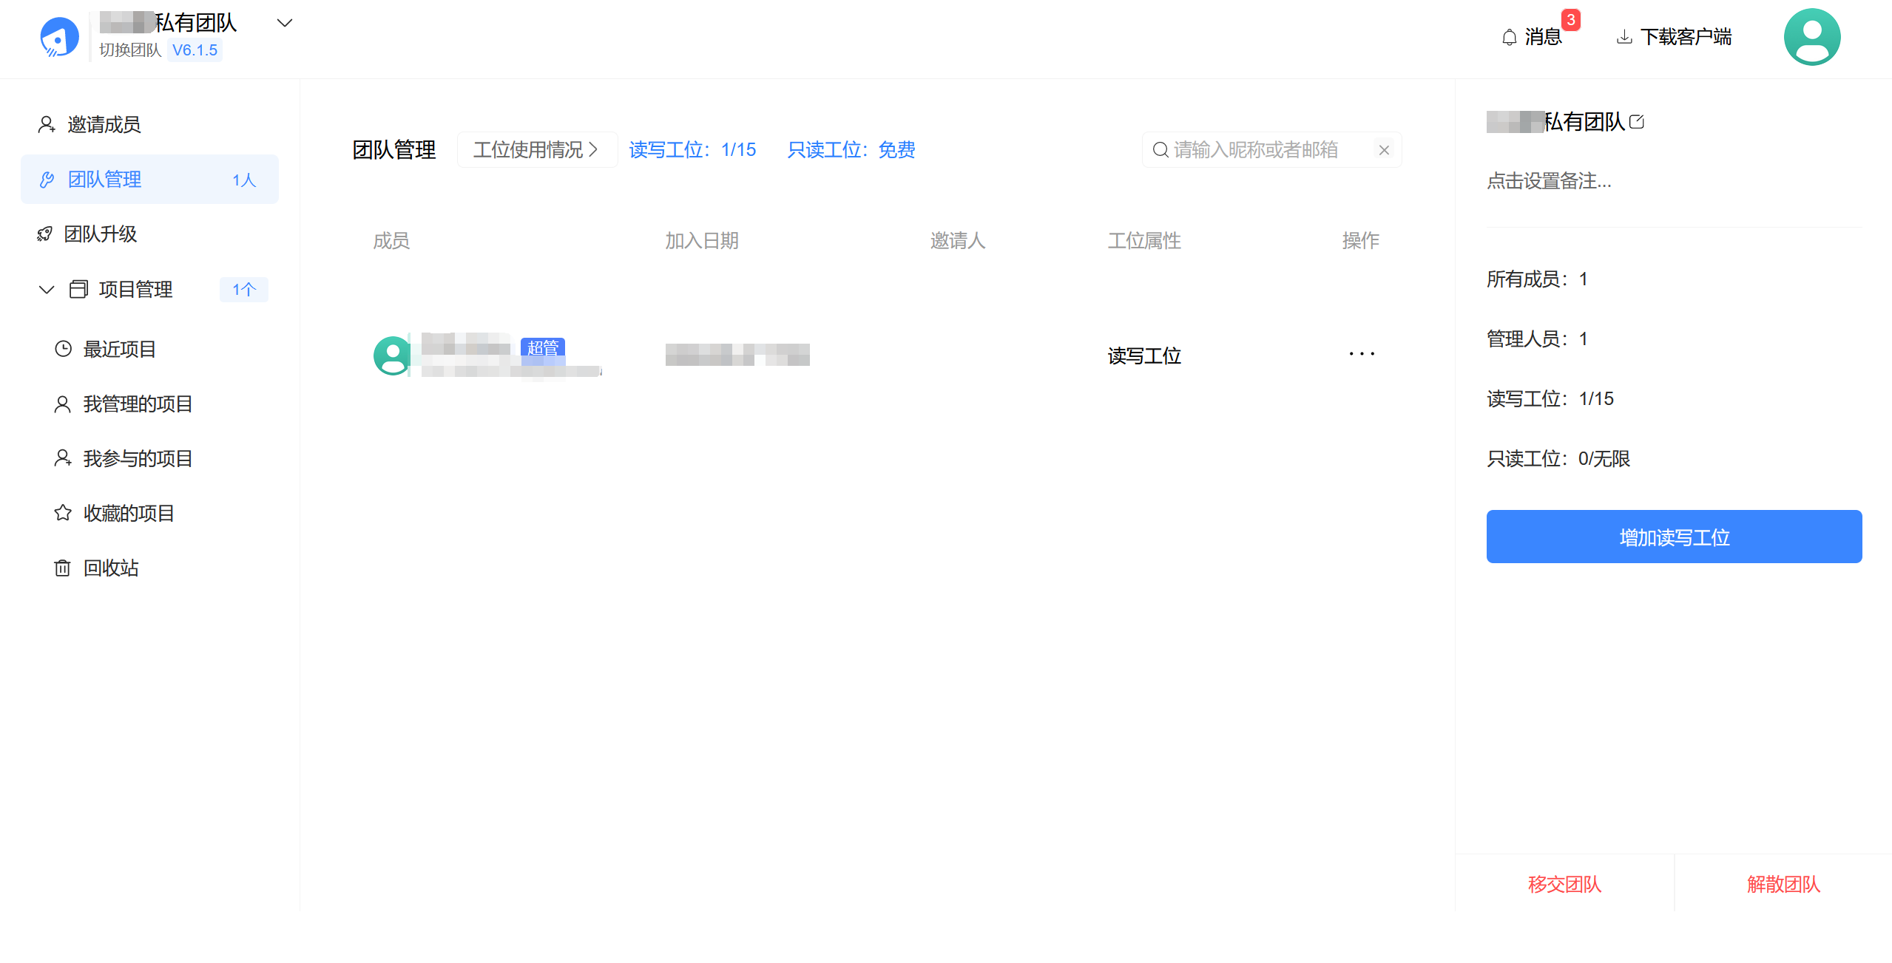Image resolution: width=1892 pixels, height=963 pixels.
Task: Open the 消息 notification bell
Action: tap(1510, 37)
